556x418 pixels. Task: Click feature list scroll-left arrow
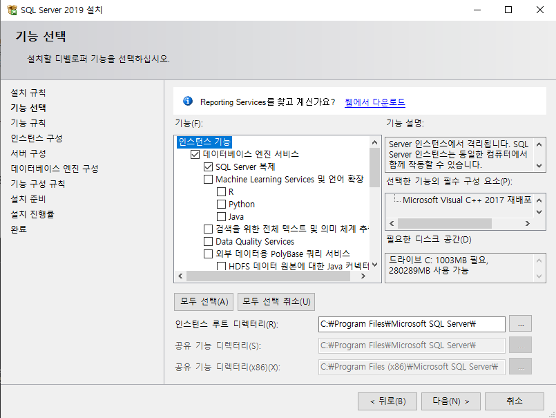click(180, 276)
